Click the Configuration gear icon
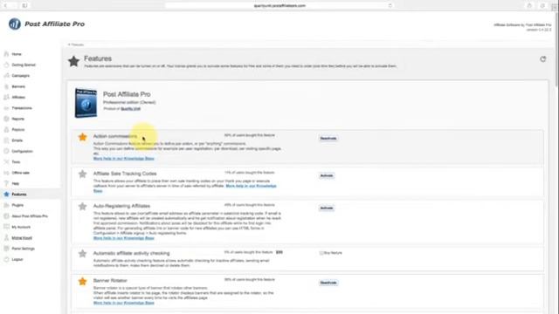Screen dimensions: 559x314 [6, 151]
